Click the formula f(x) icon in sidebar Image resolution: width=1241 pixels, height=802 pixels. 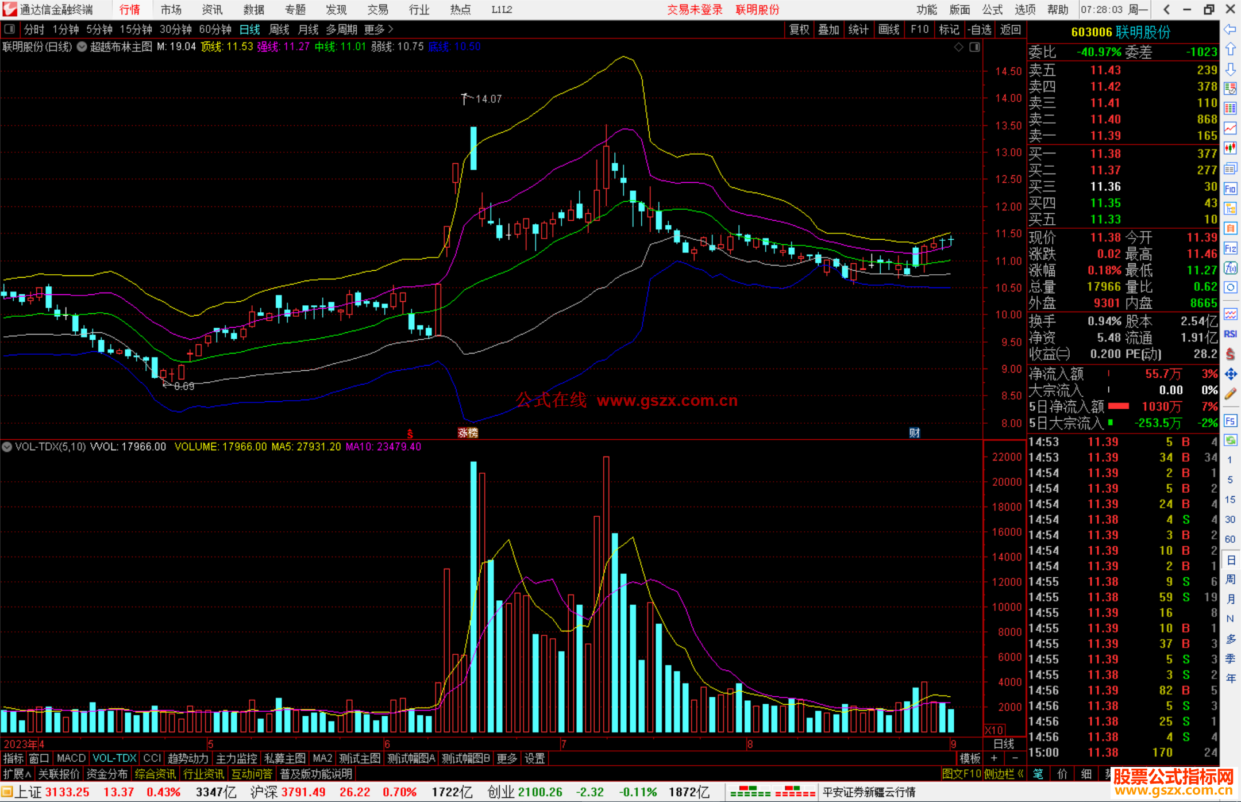1230,268
